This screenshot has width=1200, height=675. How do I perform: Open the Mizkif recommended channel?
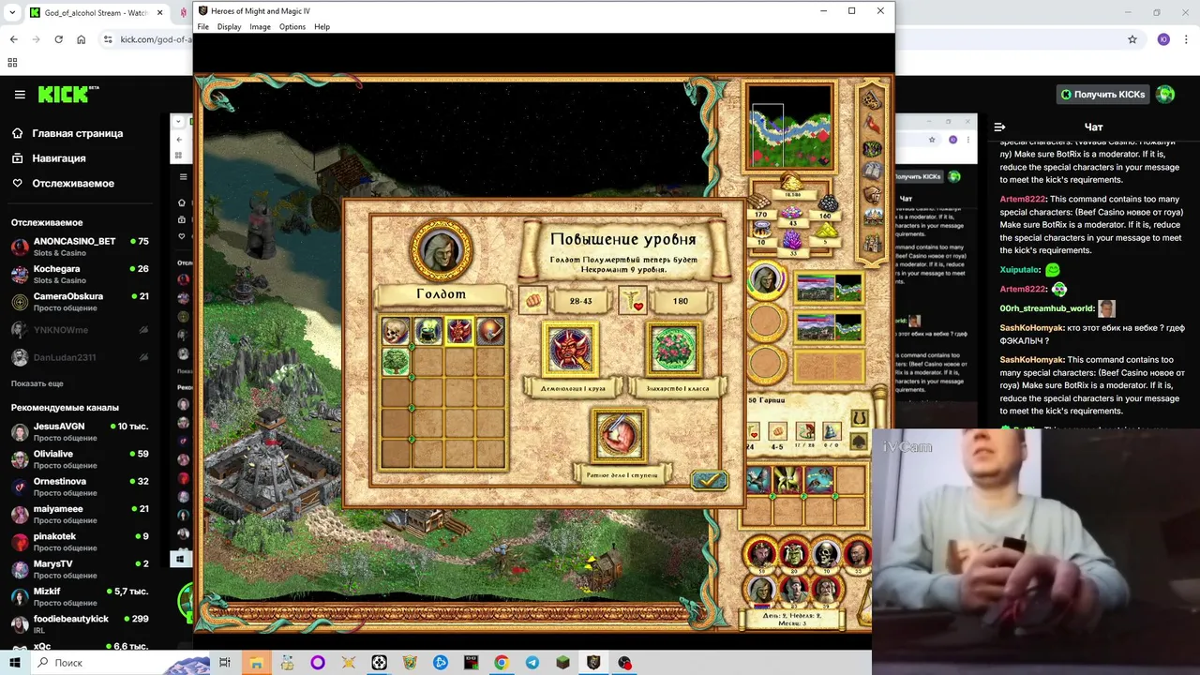point(80,596)
